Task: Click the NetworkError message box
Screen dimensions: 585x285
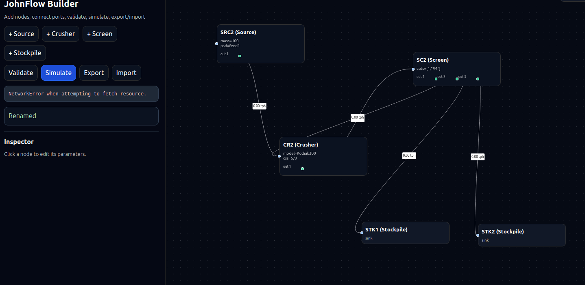Action: point(81,94)
